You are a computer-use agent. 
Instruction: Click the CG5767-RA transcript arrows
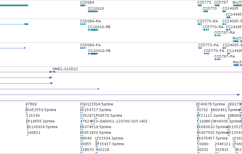pyautogui.click(x=217, y=36)
